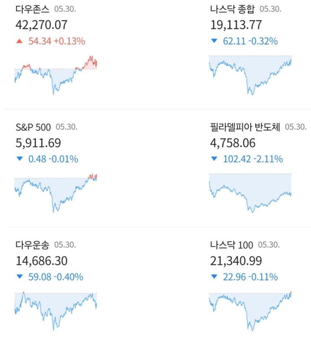This screenshot has width=311, height=343.
Task: Open the 다우존스 index title
Action: [32, 9]
